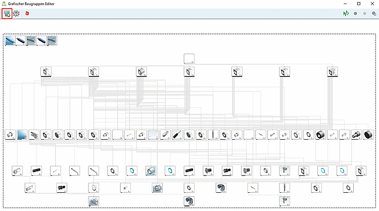This screenshot has height=211, width=379.
Task: Select sixth sub-assembly node below the root
Action: [285, 72]
